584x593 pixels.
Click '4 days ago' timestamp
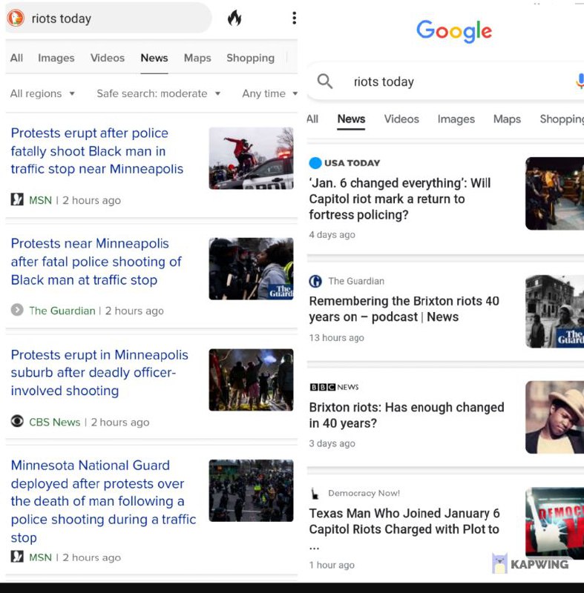pos(332,234)
